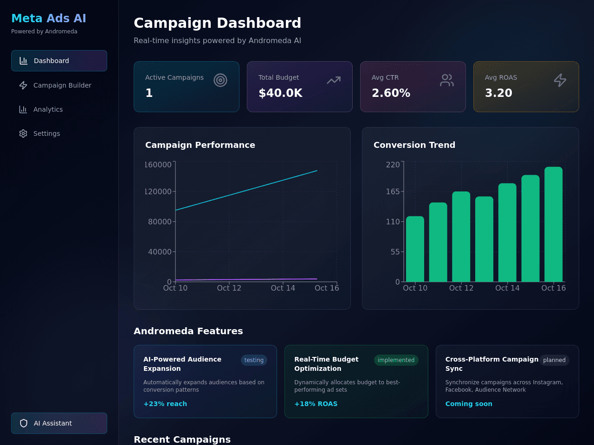Screen dimensions: 594x445
Task: Click the AI Assistant shield icon
Action: click(24, 423)
